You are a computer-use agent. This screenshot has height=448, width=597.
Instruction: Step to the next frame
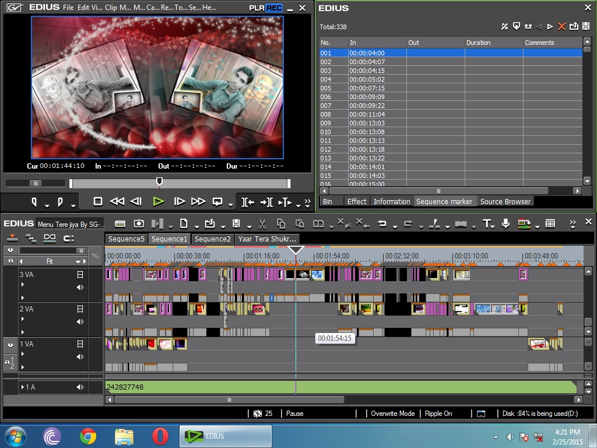point(180,201)
